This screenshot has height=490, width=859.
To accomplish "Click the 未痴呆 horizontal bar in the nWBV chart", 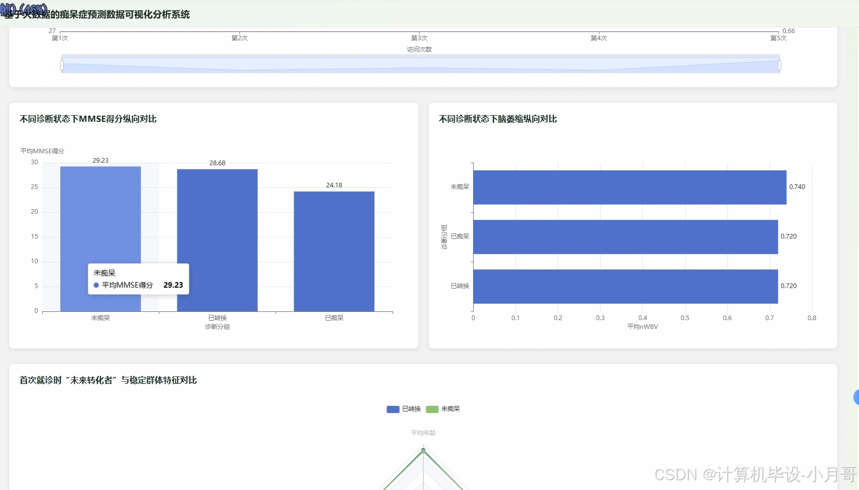I will click(629, 187).
